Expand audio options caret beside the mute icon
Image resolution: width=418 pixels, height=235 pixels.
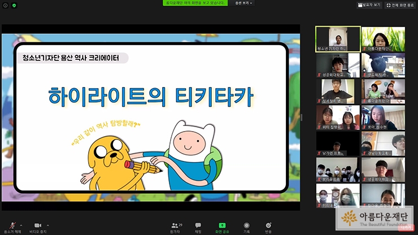click(x=21, y=225)
